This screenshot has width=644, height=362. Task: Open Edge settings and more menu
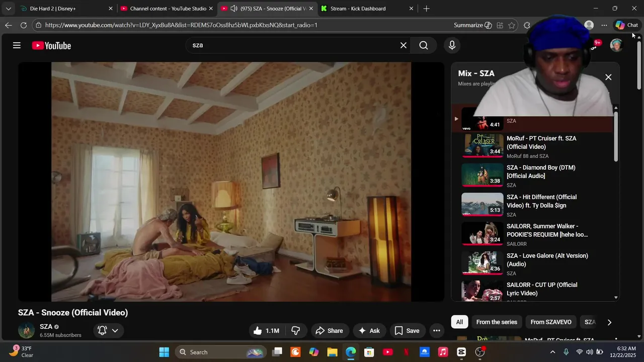click(604, 25)
